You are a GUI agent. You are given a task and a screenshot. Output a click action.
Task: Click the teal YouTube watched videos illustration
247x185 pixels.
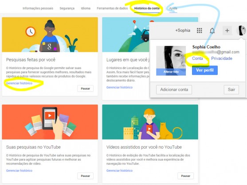click(150, 122)
